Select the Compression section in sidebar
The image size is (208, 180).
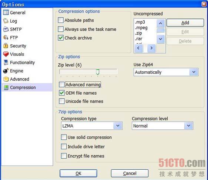(x=23, y=88)
